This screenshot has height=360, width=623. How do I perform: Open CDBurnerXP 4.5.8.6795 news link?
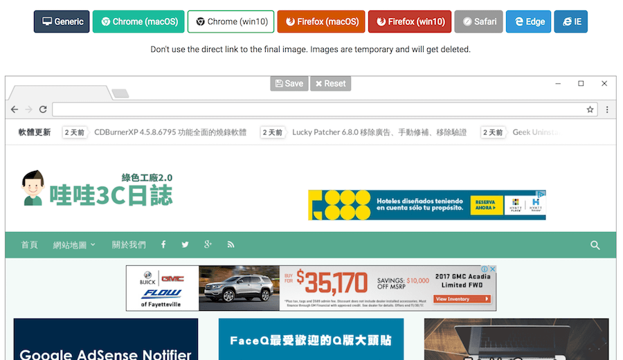point(170,132)
